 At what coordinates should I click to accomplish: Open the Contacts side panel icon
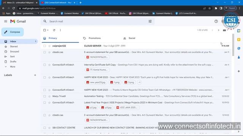pyautogui.click(x=239, y=57)
